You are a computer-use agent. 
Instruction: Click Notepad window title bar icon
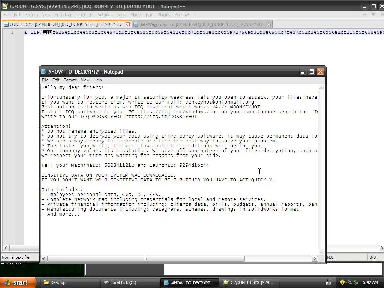pyautogui.click(x=43, y=72)
